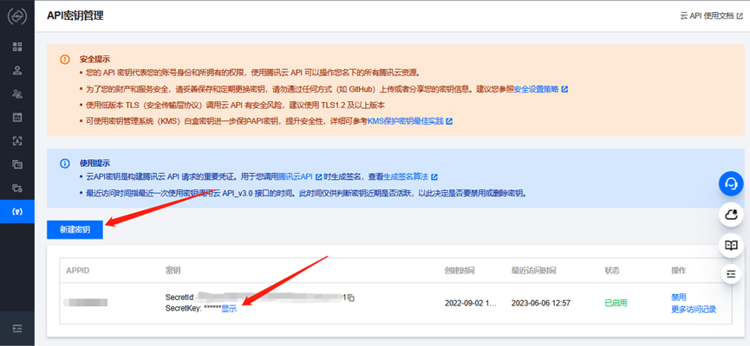
Task: Click the blue 使用提示 info icon
Action: (64, 163)
